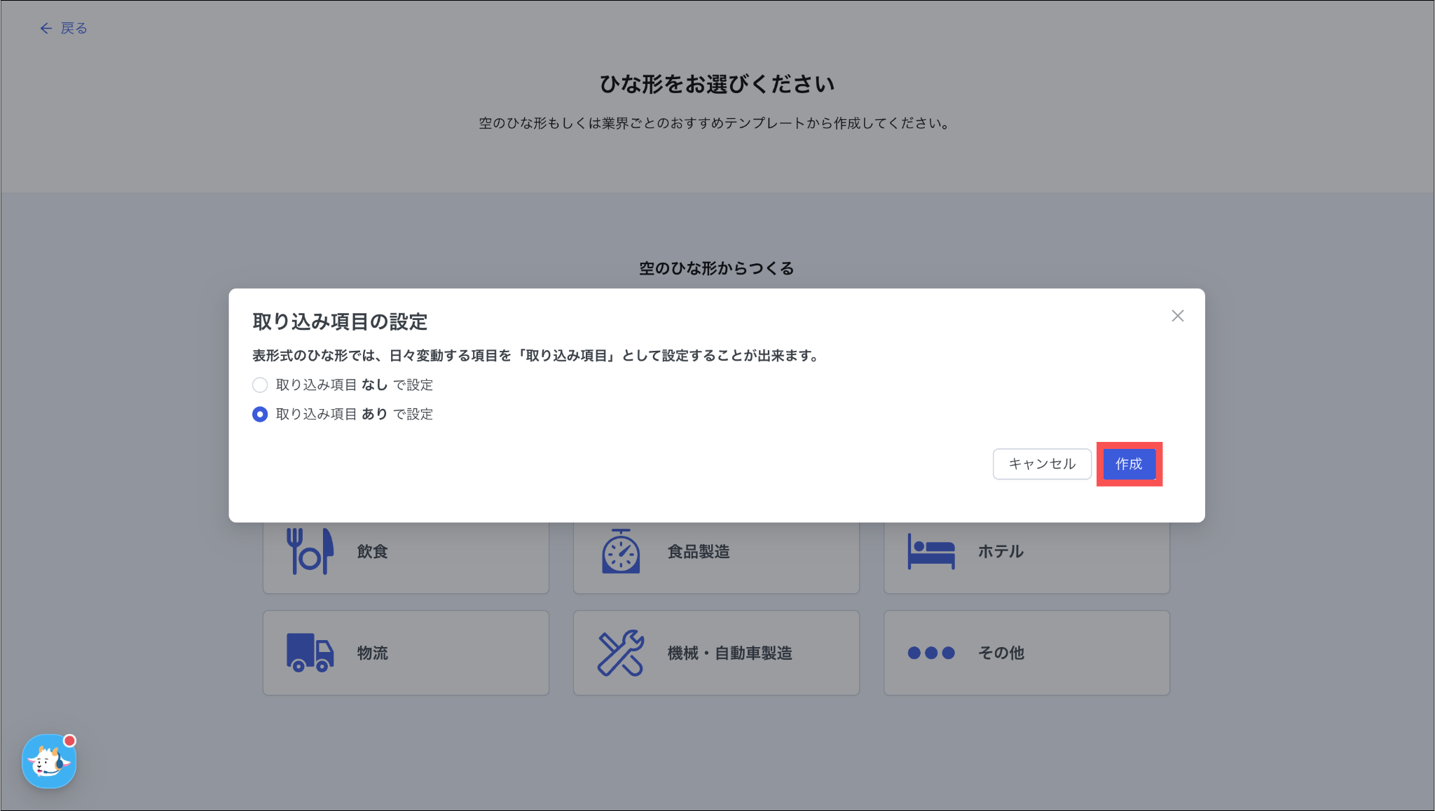Click the bed ホテル icon

click(x=931, y=552)
